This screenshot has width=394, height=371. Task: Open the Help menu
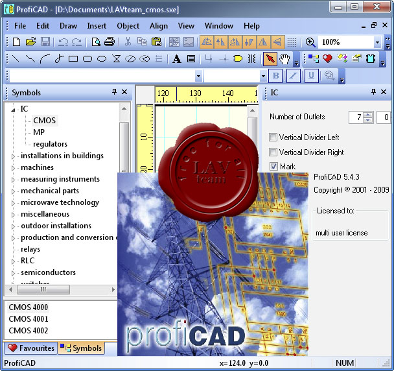251,26
